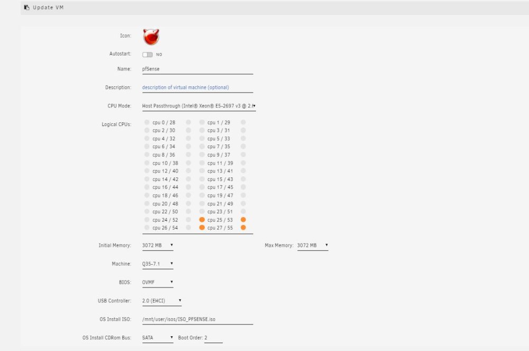The height and width of the screenshot is (351, 529).
Task: Enable the cpu 4 checkbox
Action: (x=147, y=138)
